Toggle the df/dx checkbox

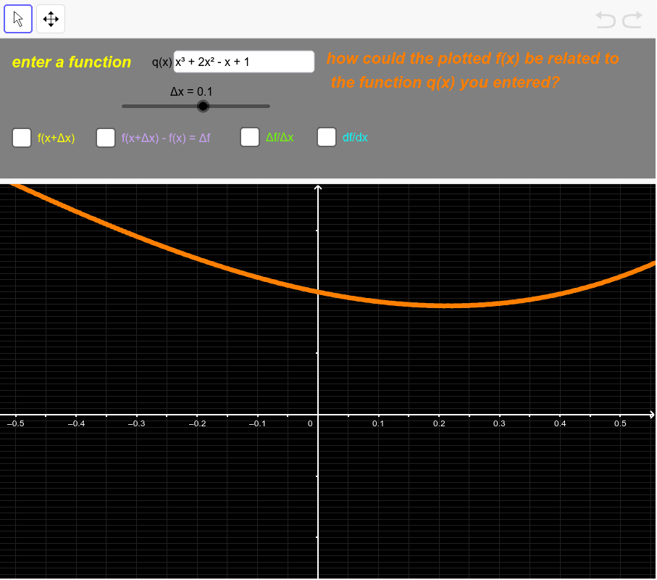[327, 137]
